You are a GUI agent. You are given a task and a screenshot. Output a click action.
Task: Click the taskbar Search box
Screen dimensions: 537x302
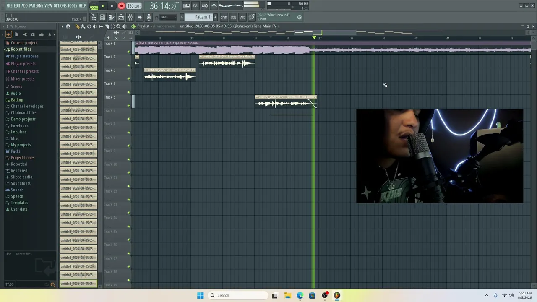coord(238,295)
